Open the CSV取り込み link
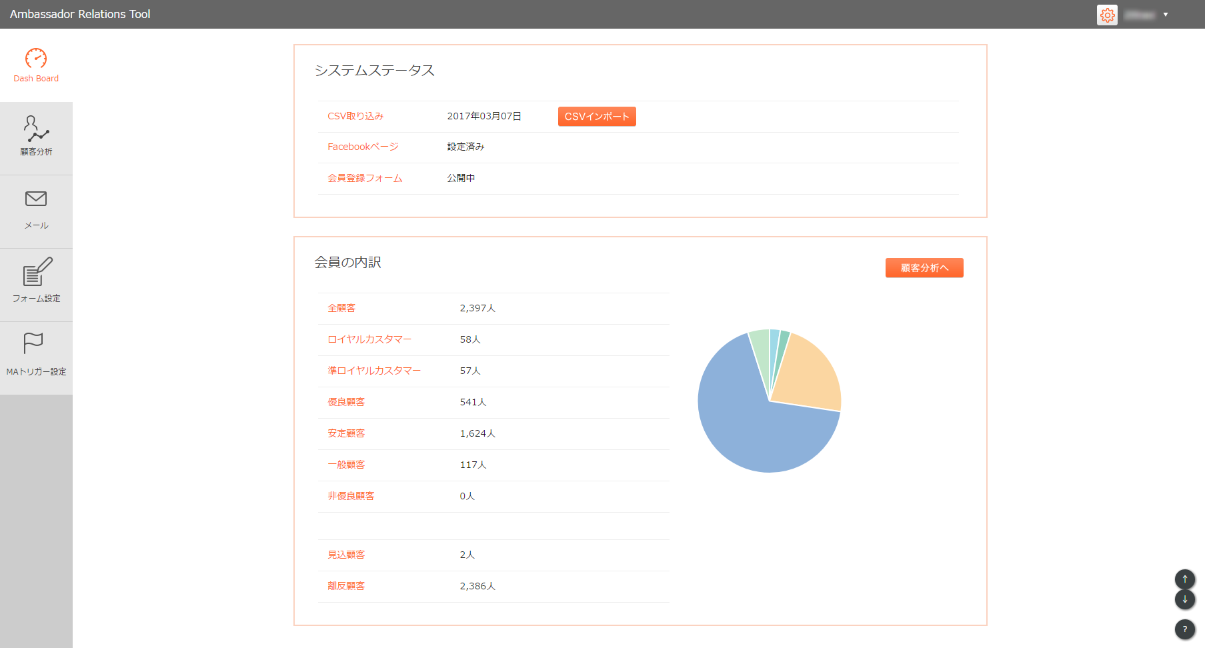This screenshot has width=1205, height=648. (355, 115)
